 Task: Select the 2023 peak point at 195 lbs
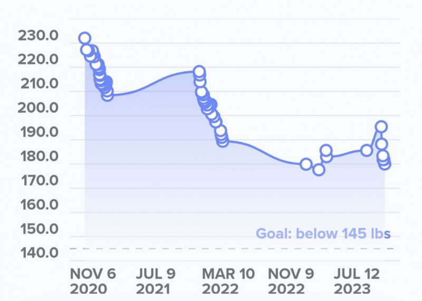(381, 127)
